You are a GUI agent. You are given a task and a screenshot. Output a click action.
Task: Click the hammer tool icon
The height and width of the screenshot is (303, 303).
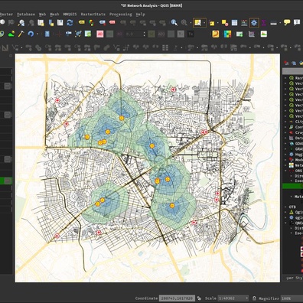[21, 34]
